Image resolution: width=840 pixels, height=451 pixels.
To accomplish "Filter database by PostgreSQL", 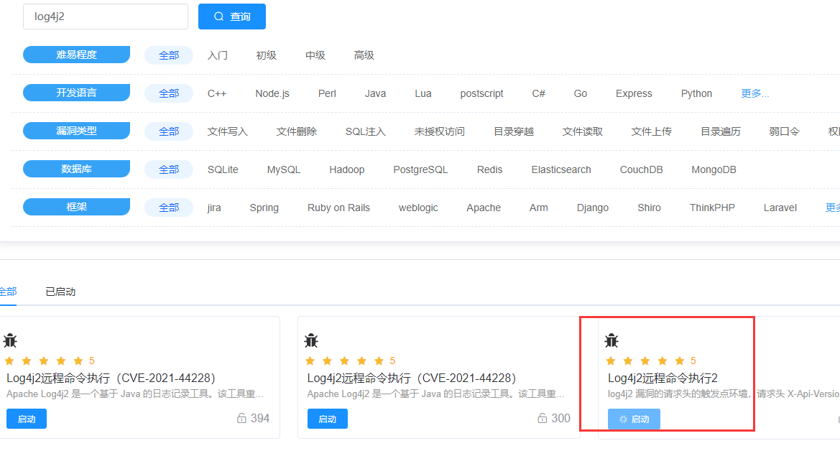I will 420,169.
